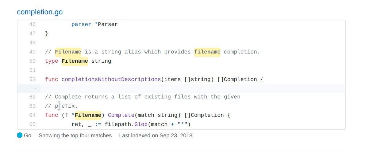The height and width of the screenshot is (159, 373).
Task: Click line number 62
Action: pos(32,97)
